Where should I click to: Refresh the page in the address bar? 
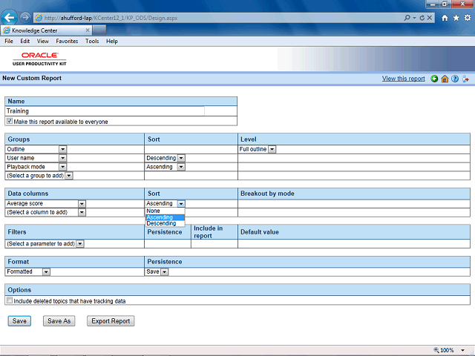(422, 18)
